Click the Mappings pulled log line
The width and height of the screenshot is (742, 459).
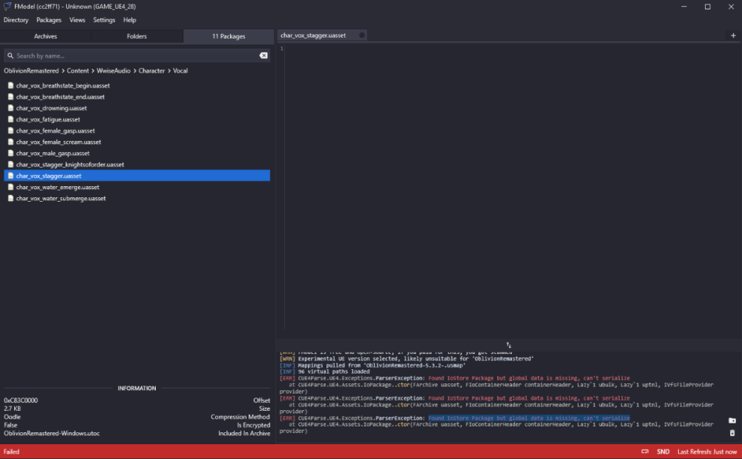tap(372, 365)
